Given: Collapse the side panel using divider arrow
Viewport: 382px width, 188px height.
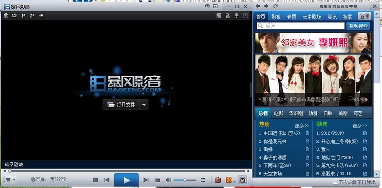Looking at the screenshot, I should 251,90.
